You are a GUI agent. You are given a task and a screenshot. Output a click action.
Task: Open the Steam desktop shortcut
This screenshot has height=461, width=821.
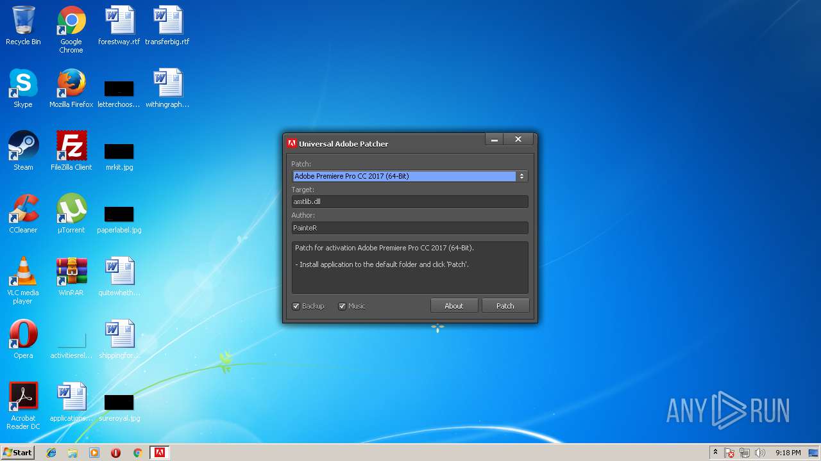(x=23, y=151)
